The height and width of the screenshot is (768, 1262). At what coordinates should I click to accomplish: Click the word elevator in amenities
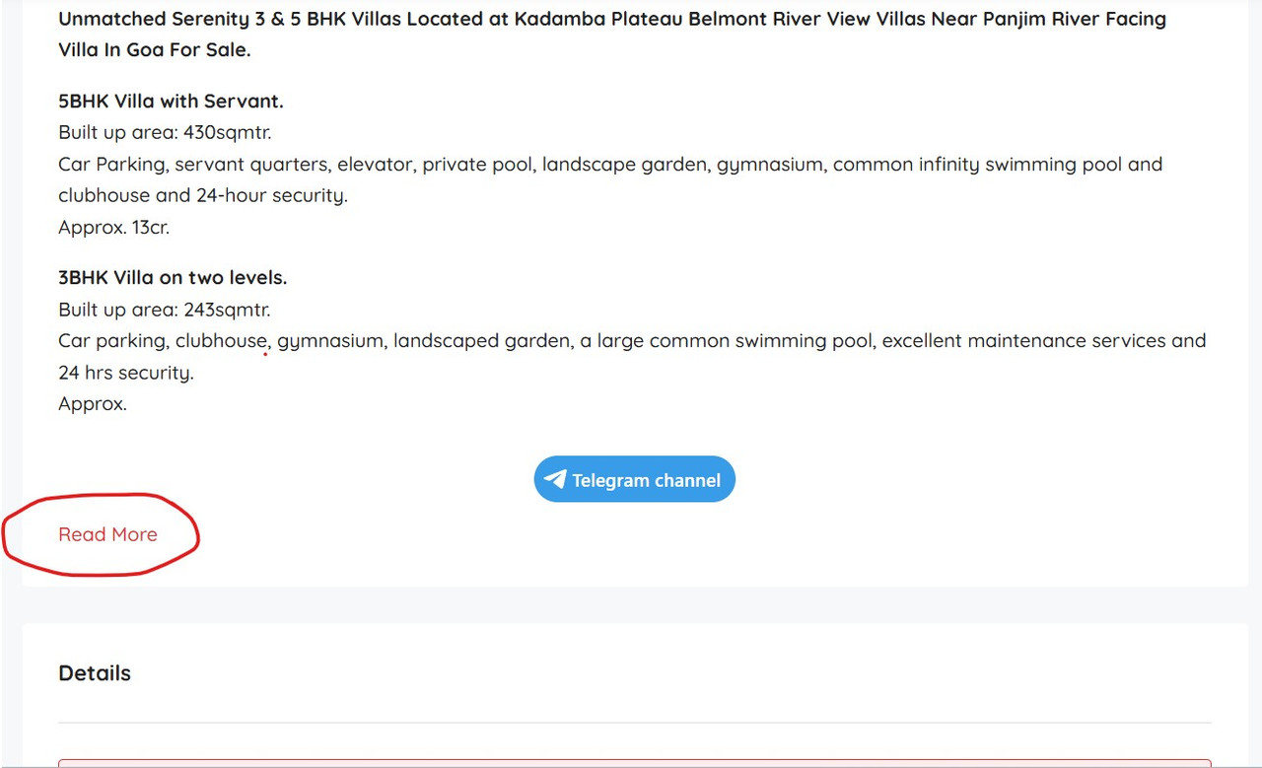pyautogui.click(x=374, y=165)
